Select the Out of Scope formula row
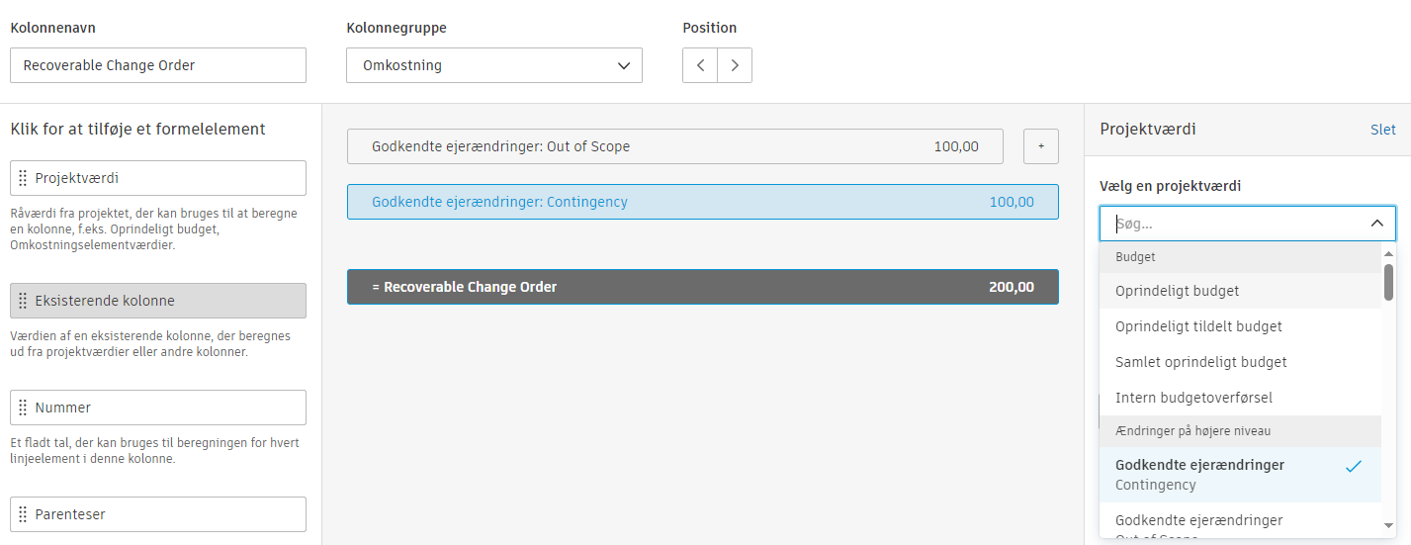Viewport: 1411px width, 545px height. 674,146
